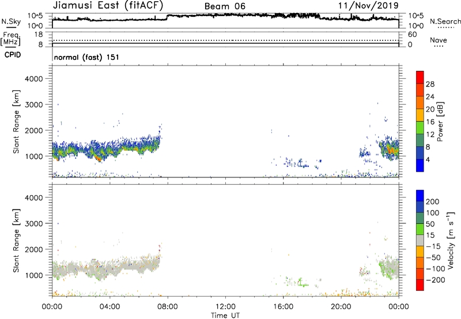Click the morning backscatter band in the power panel

pyautogui.click(x=106, y=150)
